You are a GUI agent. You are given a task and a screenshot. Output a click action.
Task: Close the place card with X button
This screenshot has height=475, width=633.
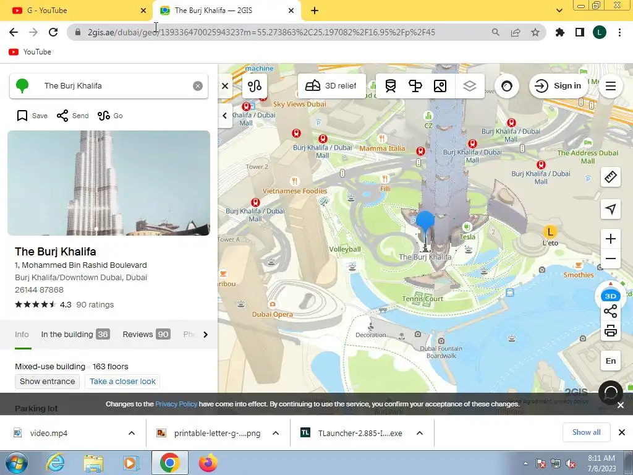[225, 86]
